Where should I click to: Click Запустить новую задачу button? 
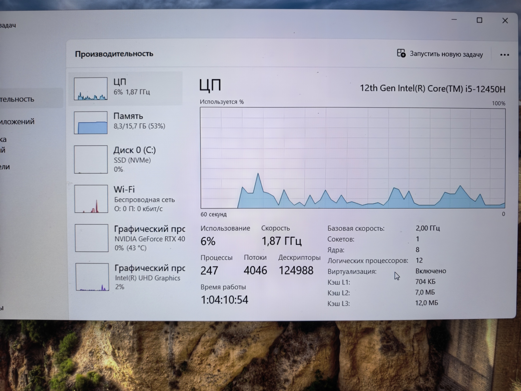click(x=440, y=54)
